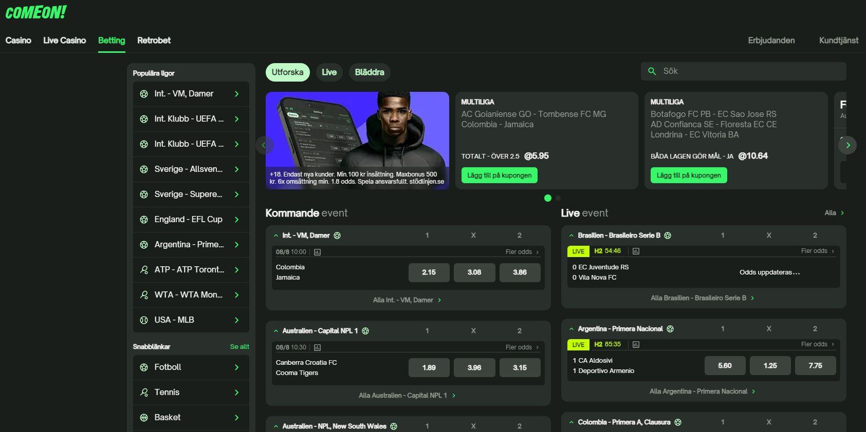Image resolution: width=866 pixels, height=432 pixels.
Task: Switch to the Bläddra filter pill
Action: (369, 72)
